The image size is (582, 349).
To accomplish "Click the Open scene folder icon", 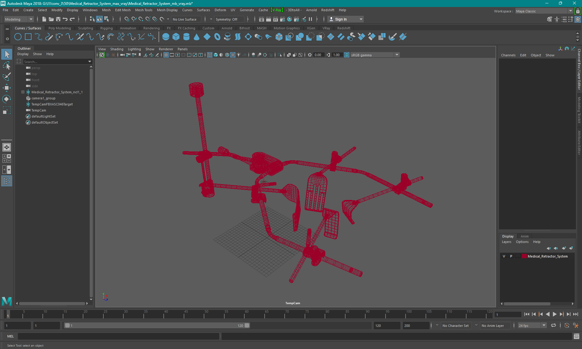I will pyautogui.click(x=51, y=19).
